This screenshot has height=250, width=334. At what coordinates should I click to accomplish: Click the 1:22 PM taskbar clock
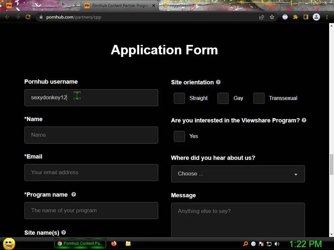click(305, 244)
